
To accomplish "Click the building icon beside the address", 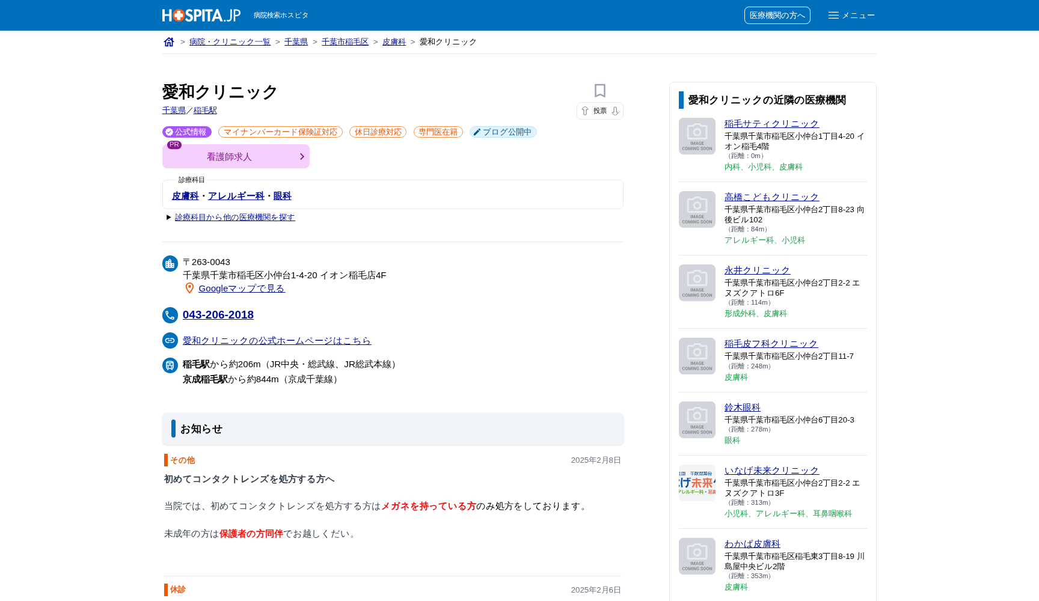I will [170, 263].
